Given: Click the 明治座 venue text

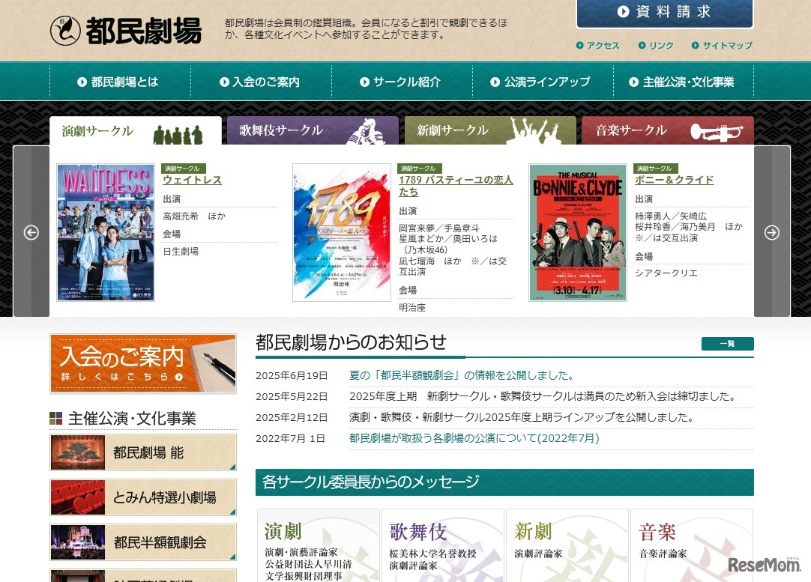Looking at the screenshot, I should pos(412,308).
